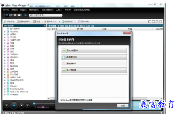Sort by the 文件名 column header

pos(63,29)
